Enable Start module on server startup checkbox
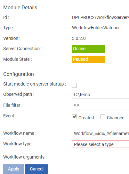The width and height of the screenshot is (129, 174). coord(74,85)
